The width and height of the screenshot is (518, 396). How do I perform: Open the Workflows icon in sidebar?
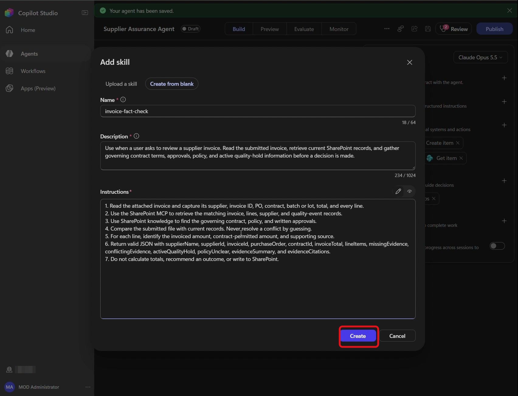(x=9, y=71)
